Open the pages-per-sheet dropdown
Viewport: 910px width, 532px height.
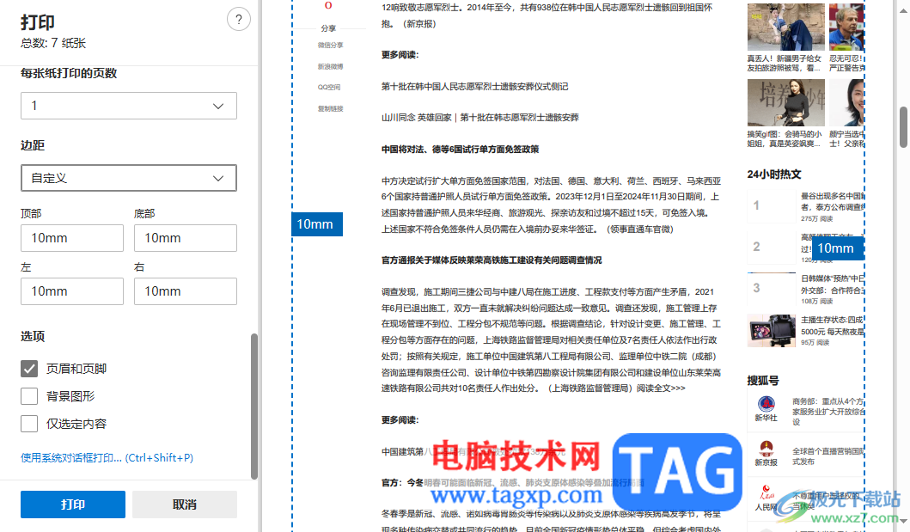[x=129, y=105]
